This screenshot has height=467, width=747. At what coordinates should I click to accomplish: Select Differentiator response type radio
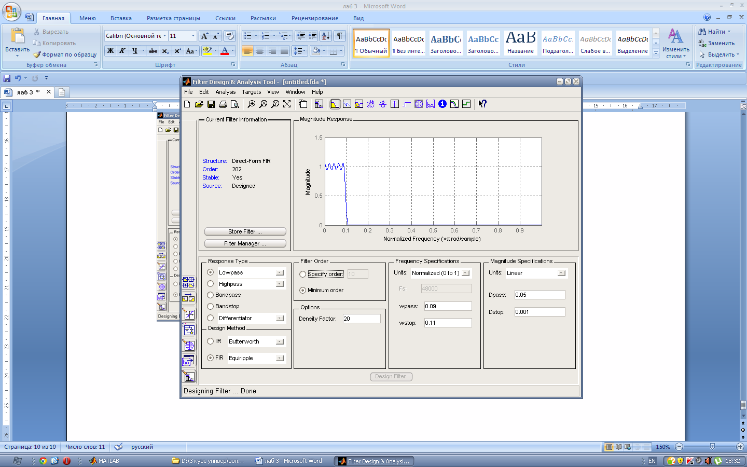pyautogui.click(x=211, y=318)
